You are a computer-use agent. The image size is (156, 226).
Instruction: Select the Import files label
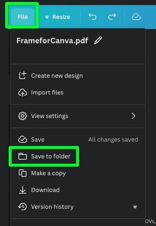coord(47,92)
